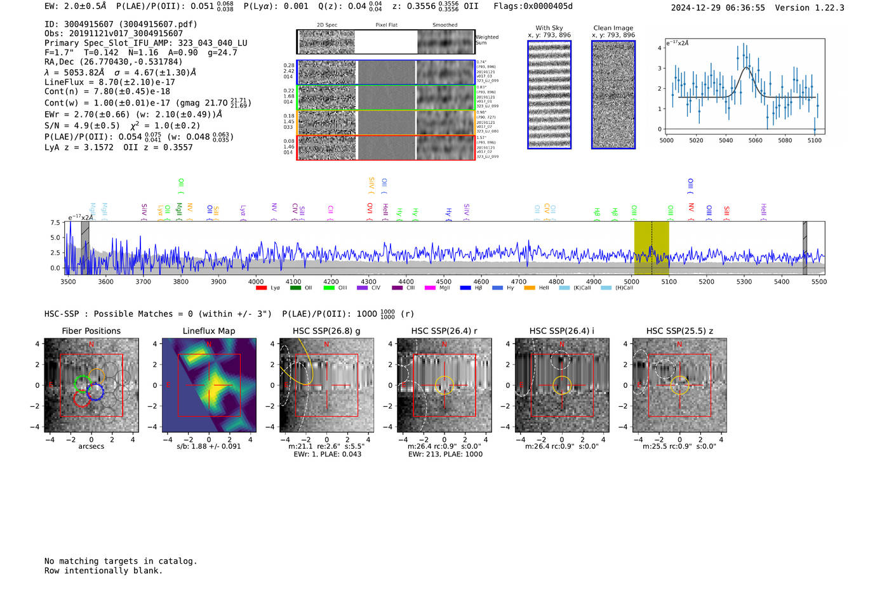Image resolution: width=889 pixels, height=605 pixels.
Task: Select the HSC-SSP Possible Matches heading
Action: tap(229, 314)
